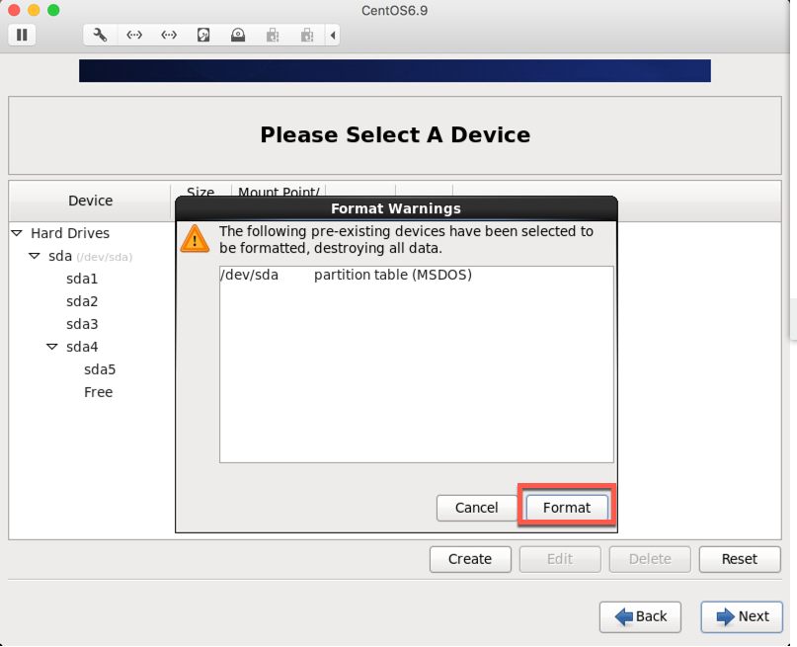The width and height of the screenshot is (797, 647).
Task: Click Next to proceed with installation
Action: pos(742,616)
